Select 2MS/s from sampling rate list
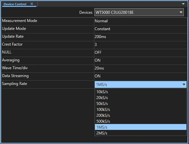 (x=141, y=133)
